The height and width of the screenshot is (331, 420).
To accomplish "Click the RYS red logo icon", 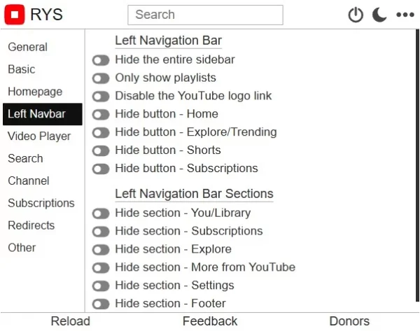I will (15, 15).
